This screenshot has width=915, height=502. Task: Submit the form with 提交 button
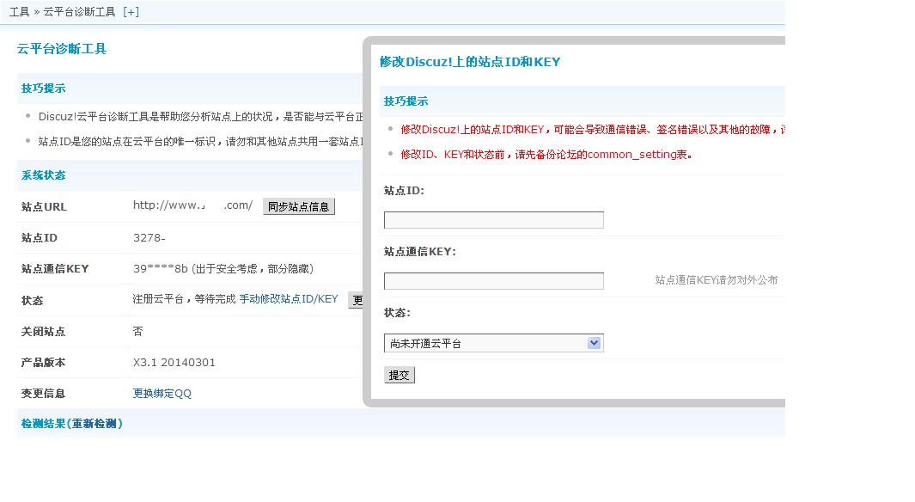click(400, 376)
